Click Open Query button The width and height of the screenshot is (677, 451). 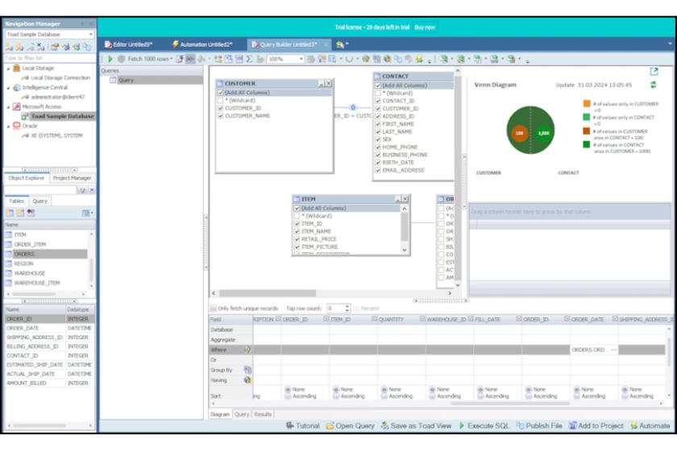tap(350, 425)
